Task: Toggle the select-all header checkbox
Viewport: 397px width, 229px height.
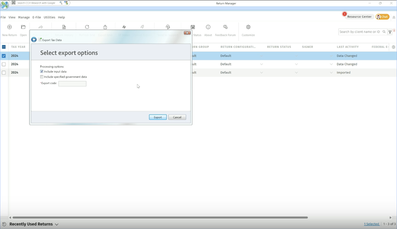Action: (4, 47)
